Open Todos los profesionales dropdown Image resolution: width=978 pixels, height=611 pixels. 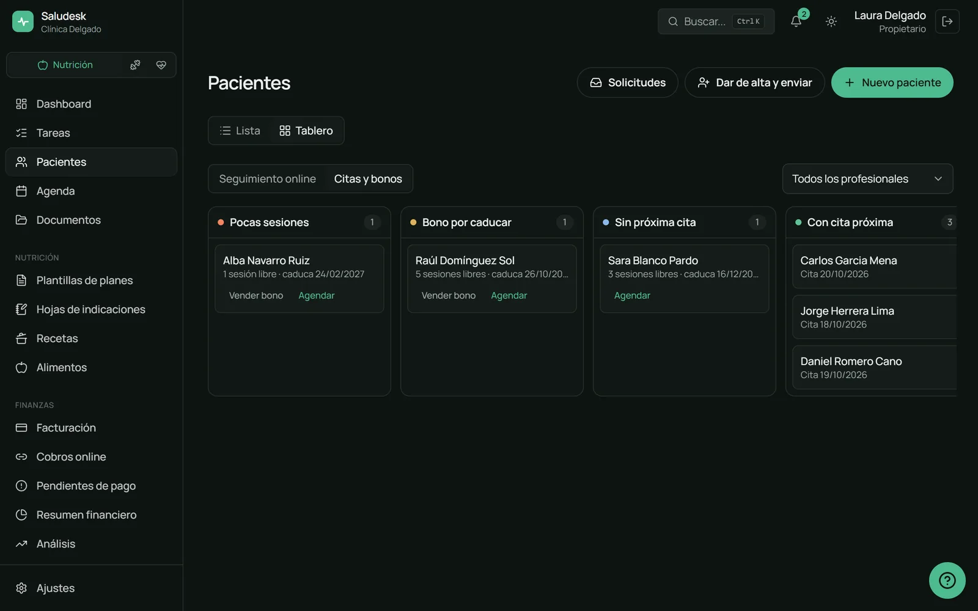click(x=867, y=179)
